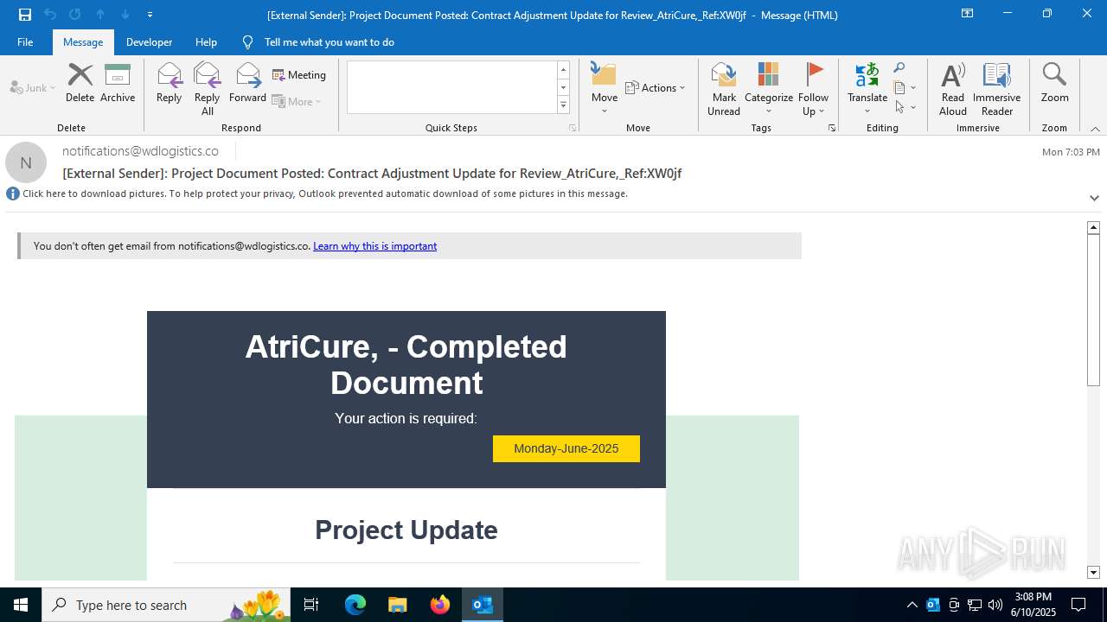
Task: Open the Tags group dialog launcher
Action: (x=832, y=128)
